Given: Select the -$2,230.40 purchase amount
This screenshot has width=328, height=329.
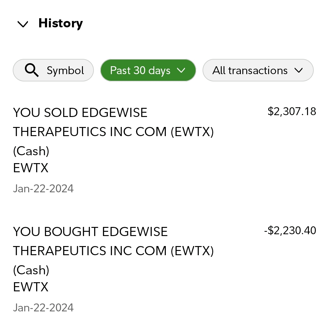Looking at the screenshot, I should [x=290, y=231].
